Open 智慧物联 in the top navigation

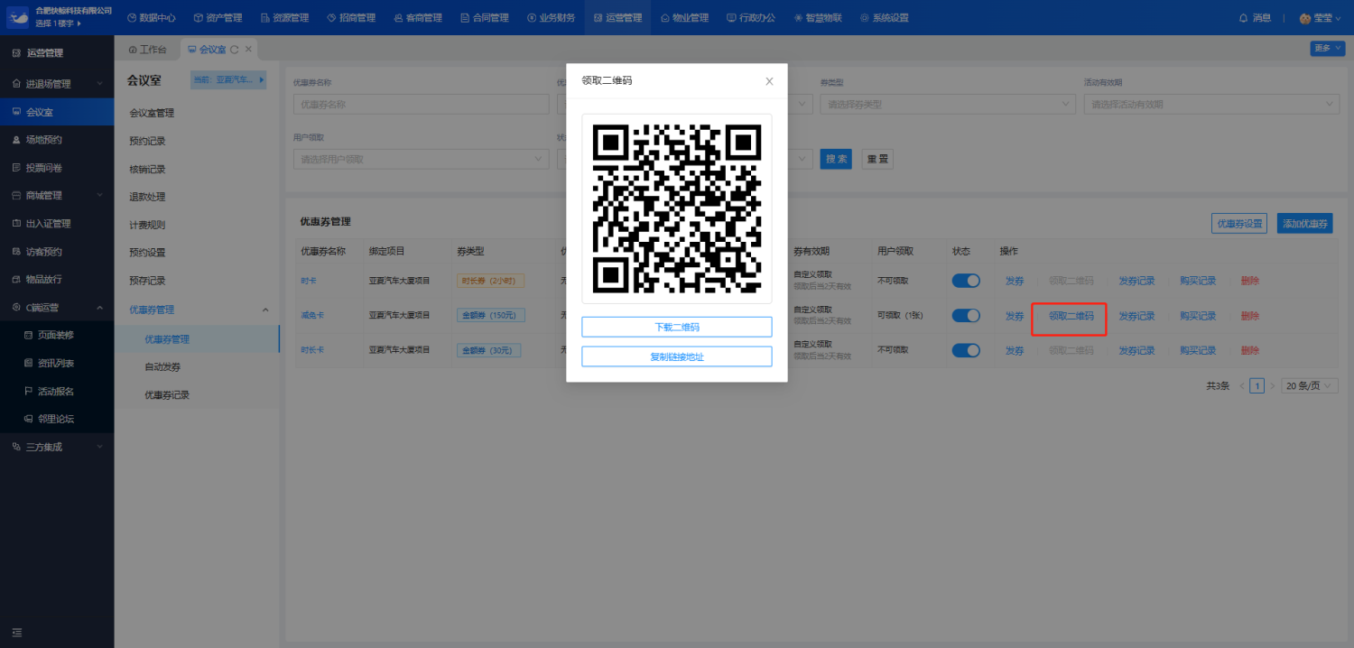point(818,17)
